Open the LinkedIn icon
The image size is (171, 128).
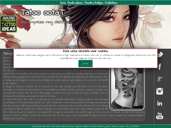coord(160,103)
